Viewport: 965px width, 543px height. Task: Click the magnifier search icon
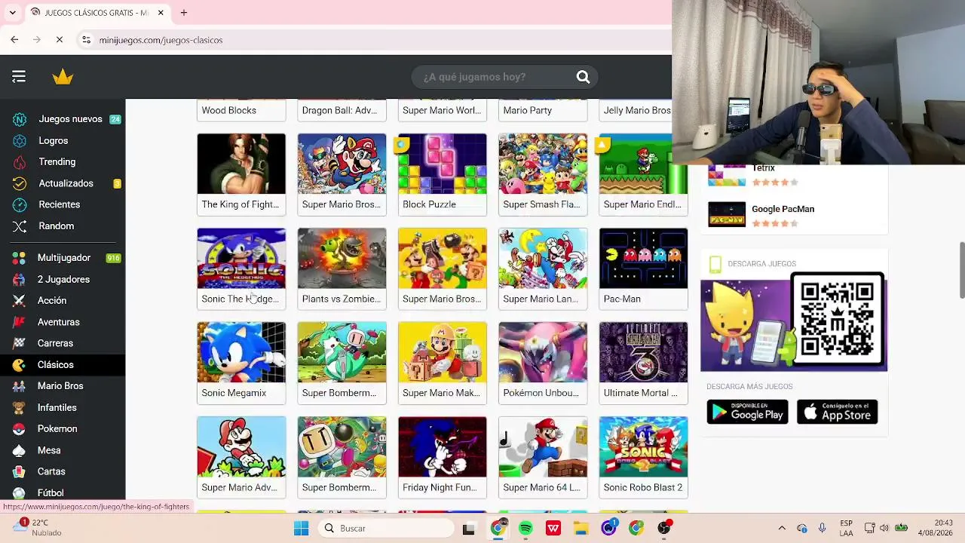[x=583, y=77]
